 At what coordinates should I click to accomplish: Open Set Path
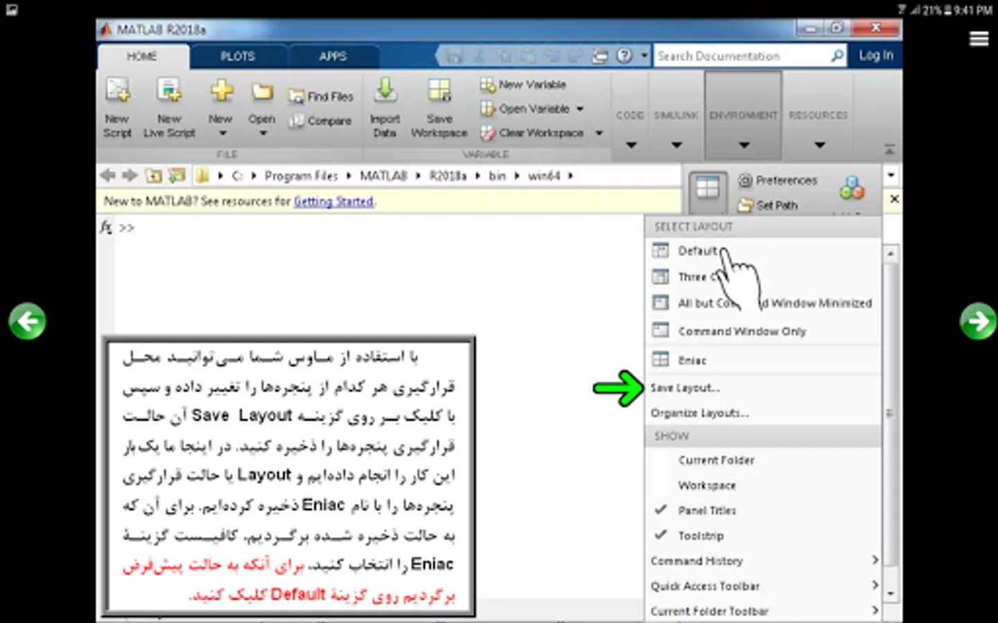(x=768, y=205)
